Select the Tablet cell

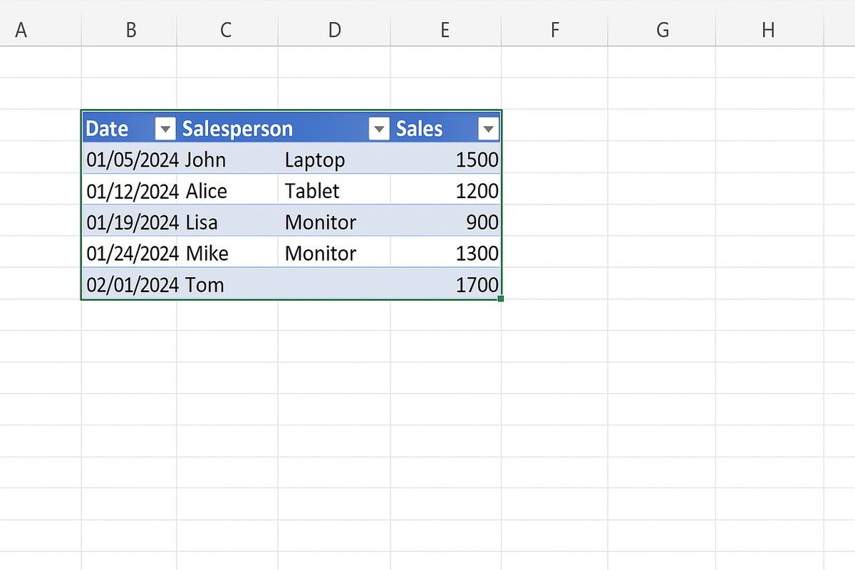coord(334,190)
